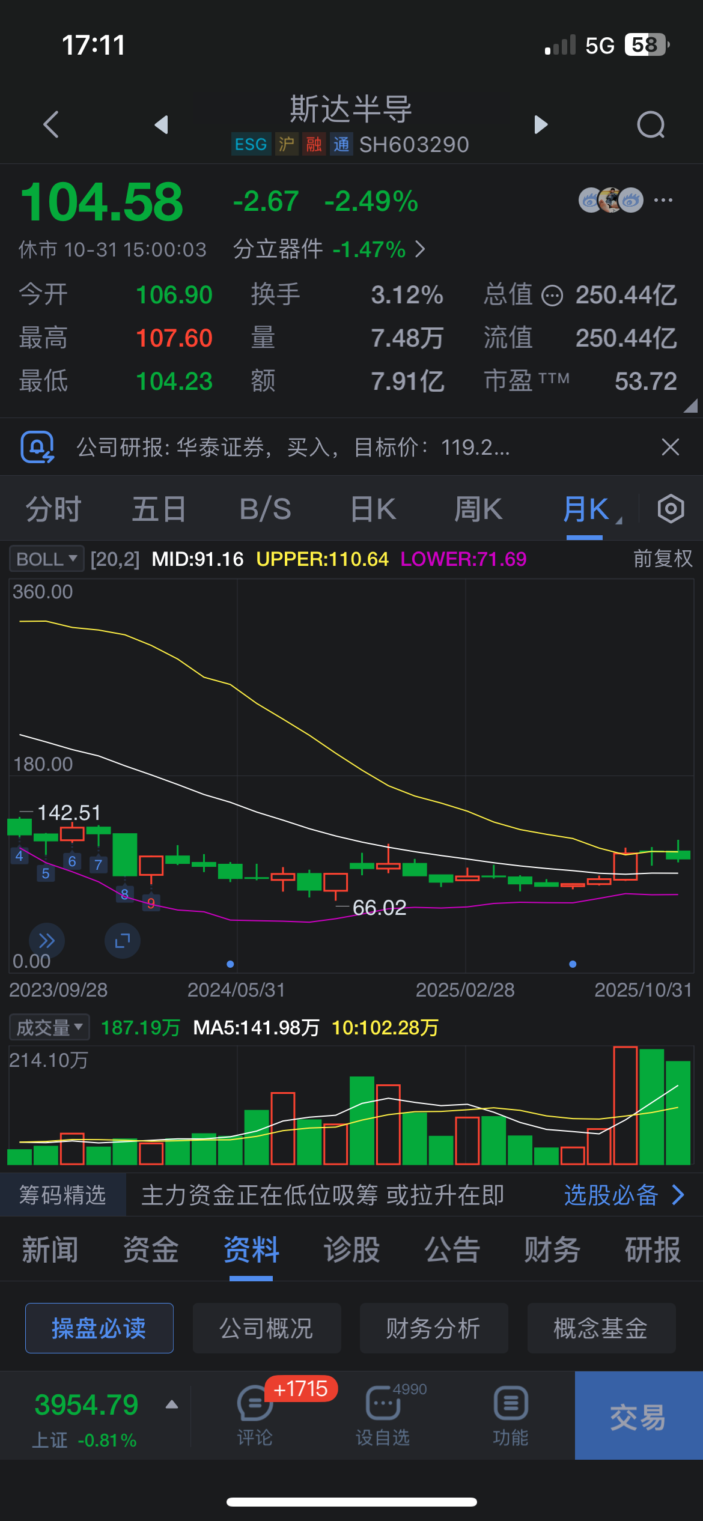
Task: Switch to 公告 tab
Action: click(x=452, y=1250)
